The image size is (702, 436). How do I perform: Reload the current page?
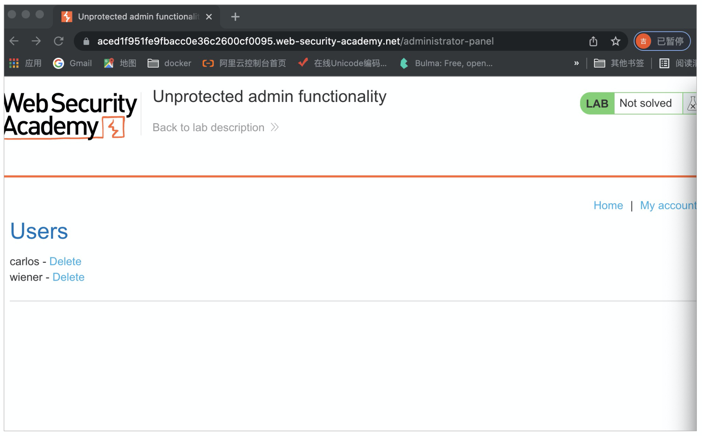coord(58,41)
